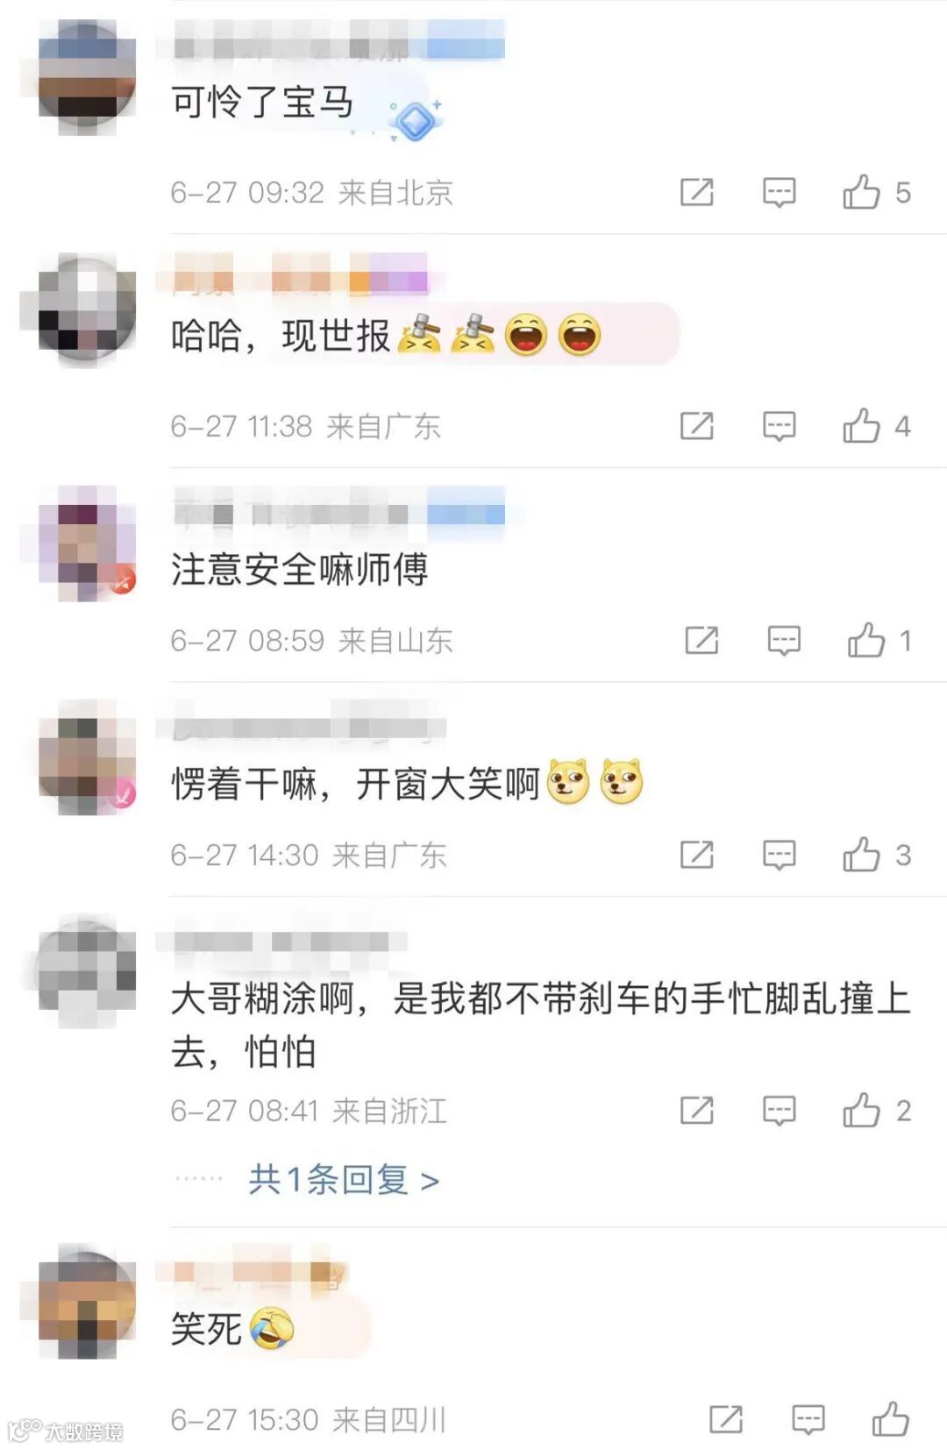Reply to the 笑死 comment
Viewport: 947px width, 1449px height.
(x=808, y=1419)
